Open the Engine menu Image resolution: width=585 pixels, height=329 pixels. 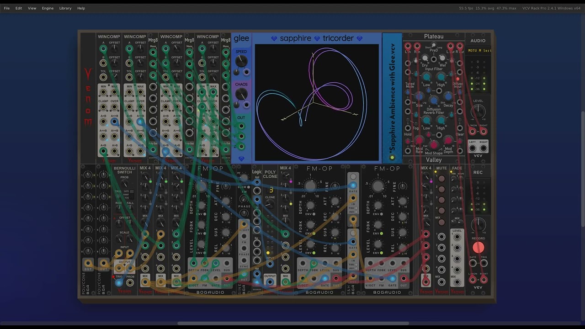[x=48, y=8]
